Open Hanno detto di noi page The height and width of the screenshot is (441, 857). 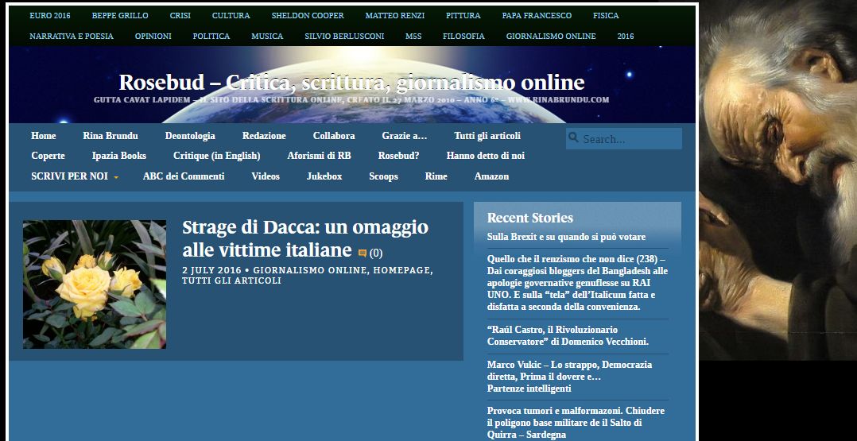(485, 156)
